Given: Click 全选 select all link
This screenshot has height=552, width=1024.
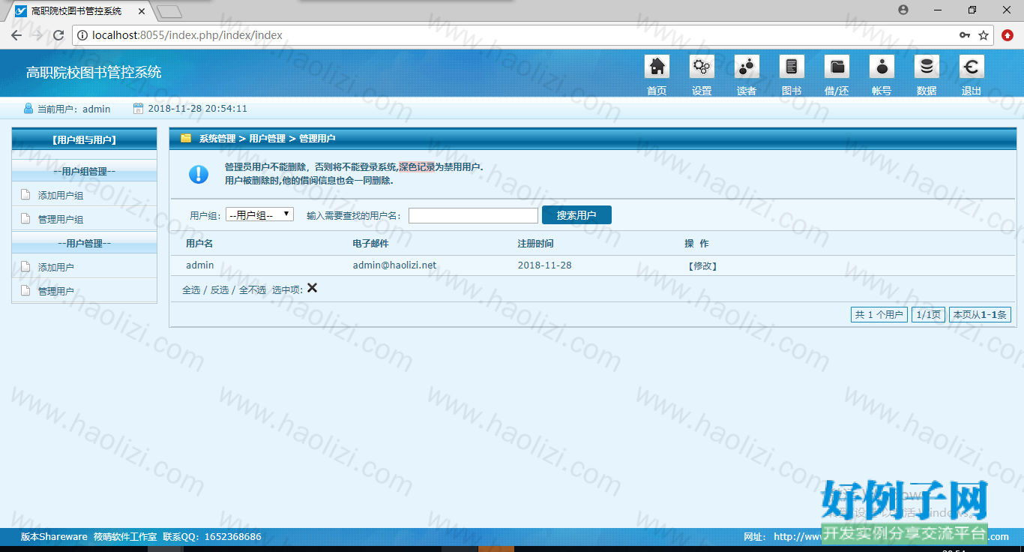Looking at the screenshot, I should coord(191,289).
